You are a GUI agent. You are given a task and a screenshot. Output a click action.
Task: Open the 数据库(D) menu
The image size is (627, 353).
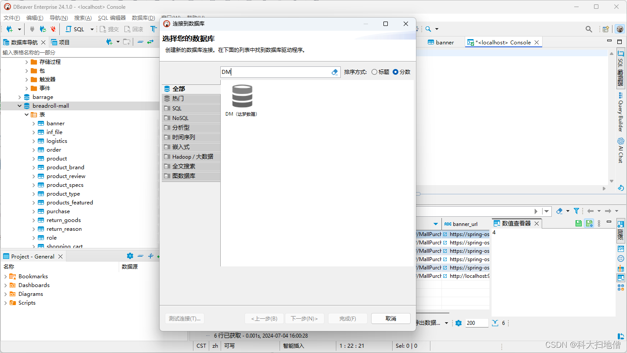143,18
